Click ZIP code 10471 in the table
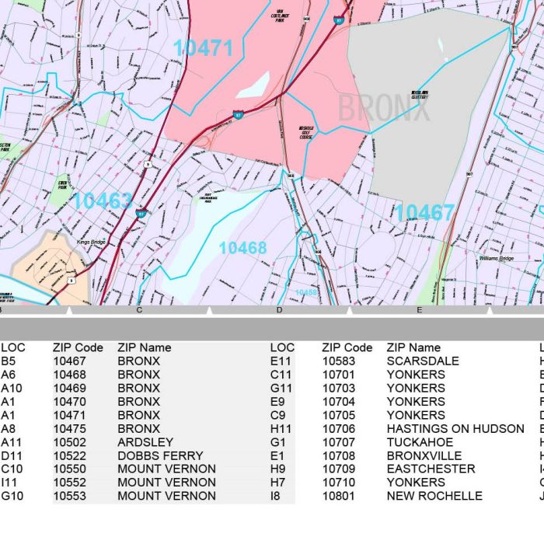This screenshot has width=544, height=544. [x=69, y=415]
